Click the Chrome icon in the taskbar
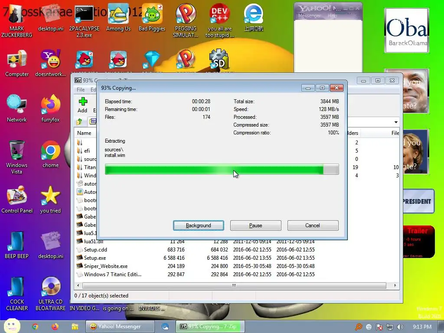Screen dimensions: 444x333 click(x=35, y=326)
